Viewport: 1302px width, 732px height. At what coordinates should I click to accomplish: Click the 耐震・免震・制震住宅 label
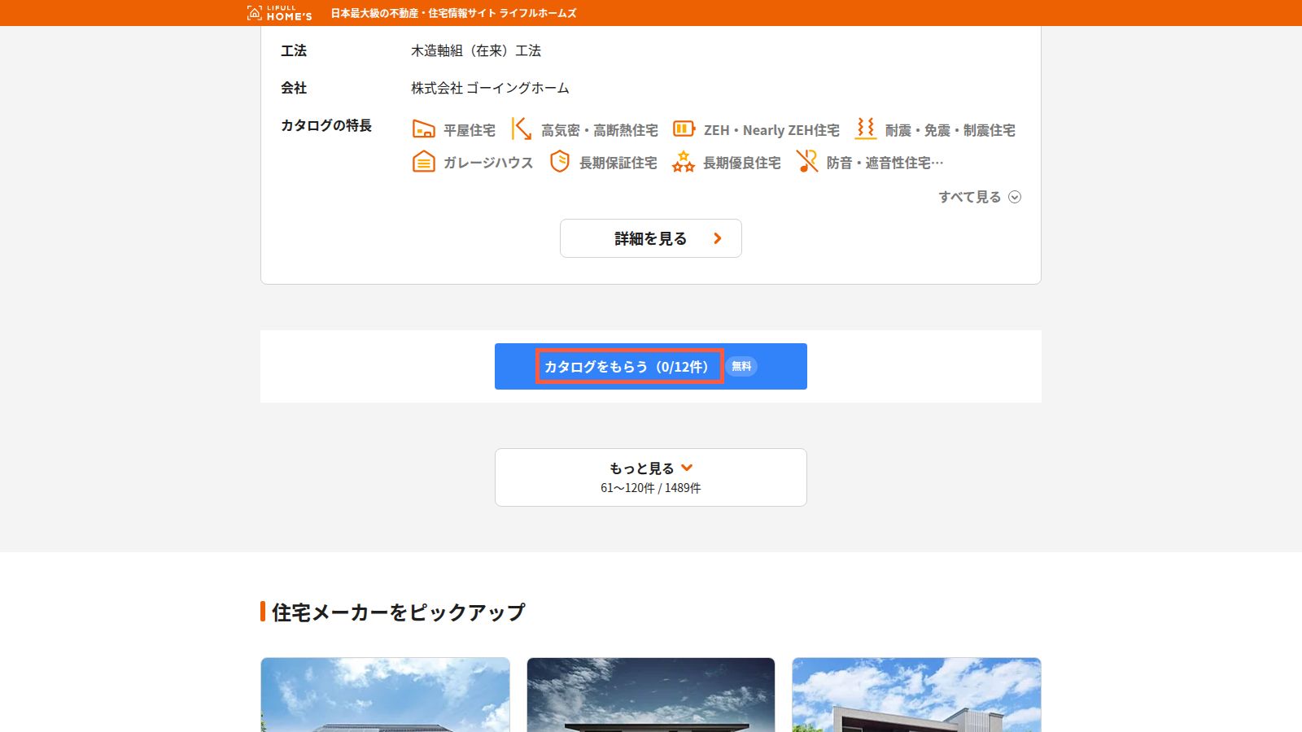950,130
